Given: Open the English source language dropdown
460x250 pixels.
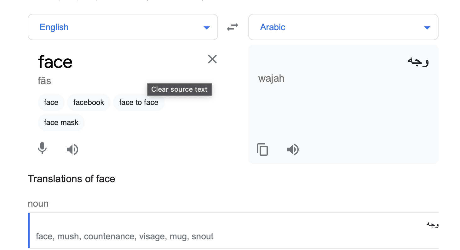Looking at the screenshot, I should pyautogui.click(x=123, y=27).
